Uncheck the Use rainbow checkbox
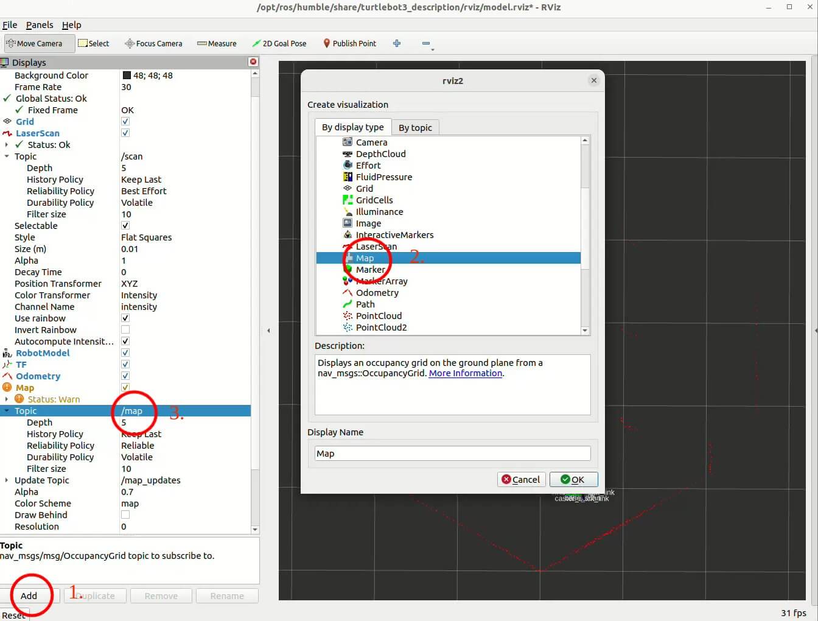Viewport: 818px width, 621px height. (x=125, y=318)
